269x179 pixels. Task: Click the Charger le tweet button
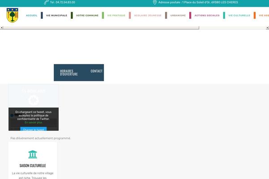click(x=34, y=129)
